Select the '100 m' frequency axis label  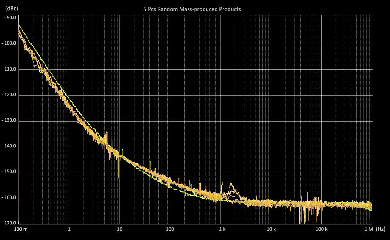tap(21, 229)
